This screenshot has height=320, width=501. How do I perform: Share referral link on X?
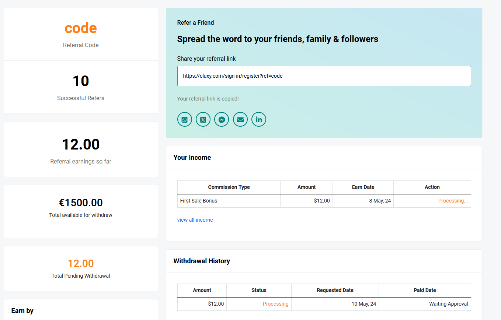click(x=203, y=119)
